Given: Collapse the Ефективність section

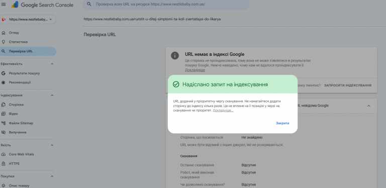Looking at the screenshot, I should click(x=52, y=64).
